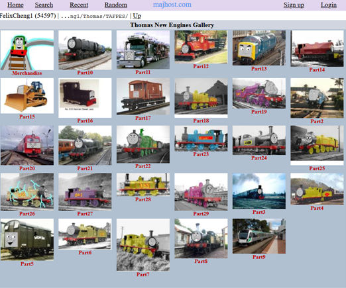Open the Part11 car carrier truck thumbnail
The height and width of the screenshot is (288, 346).
pos(143,50)
